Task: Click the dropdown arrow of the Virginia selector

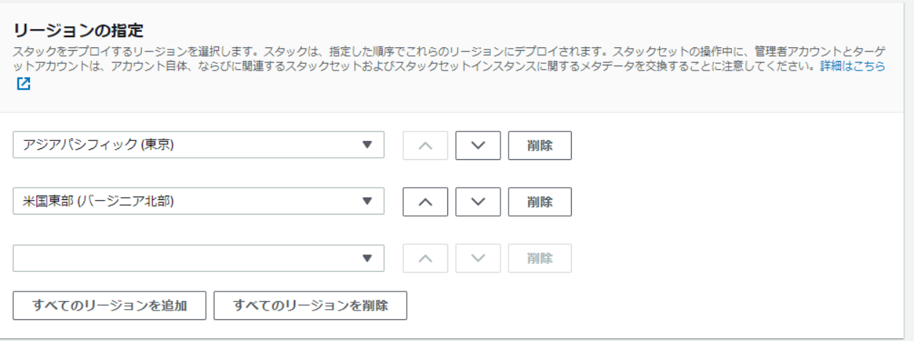Action: (367, 201)
